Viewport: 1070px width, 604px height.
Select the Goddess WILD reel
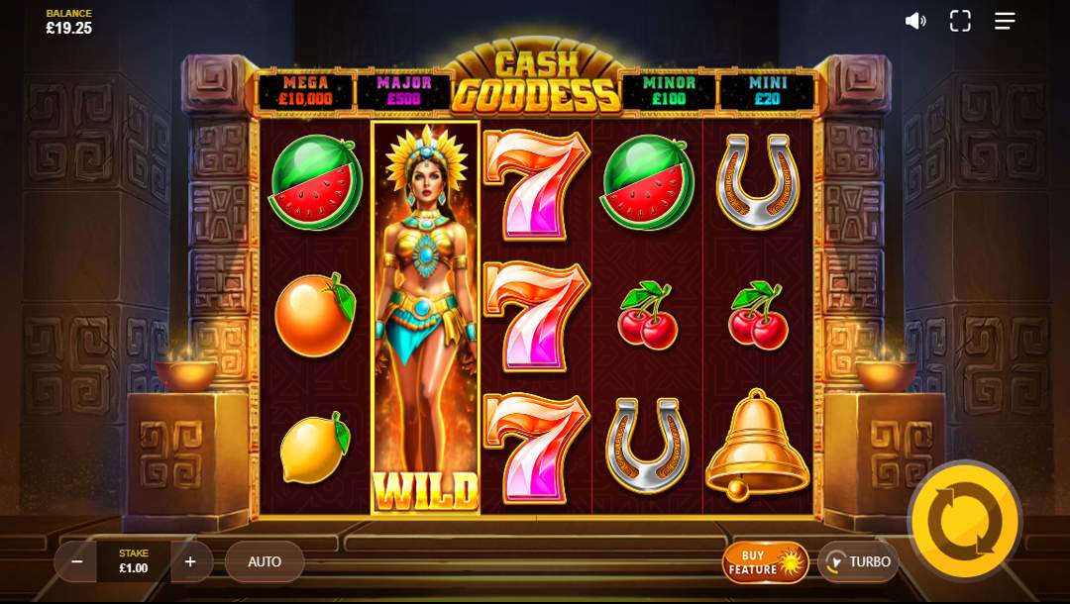(x=426, y=318)
